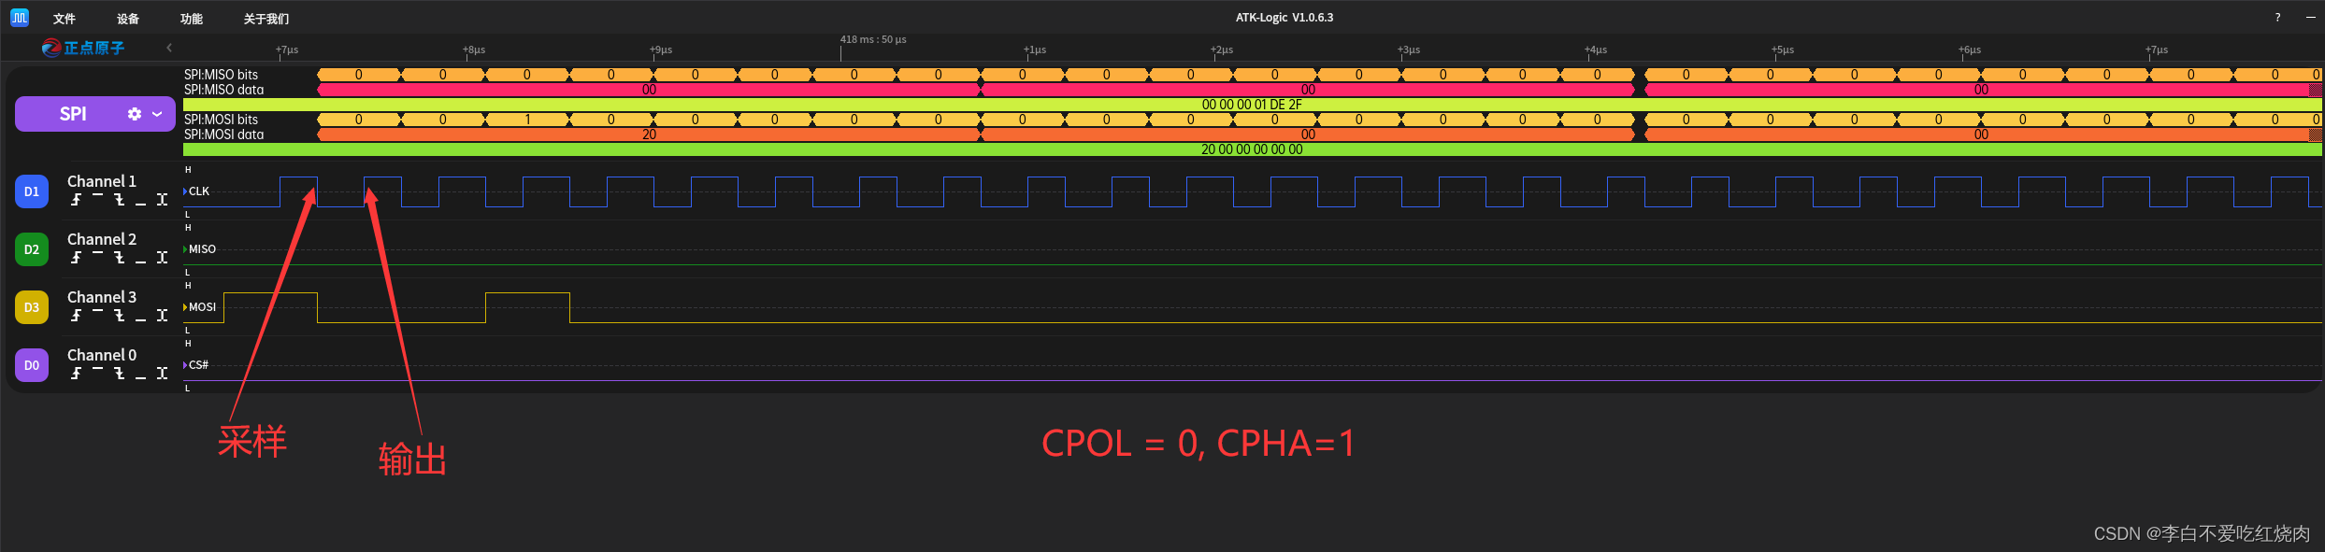This screenshot has height=552, width=2325.
Task: Click the CS# signal label
Action: pos(198,365)
